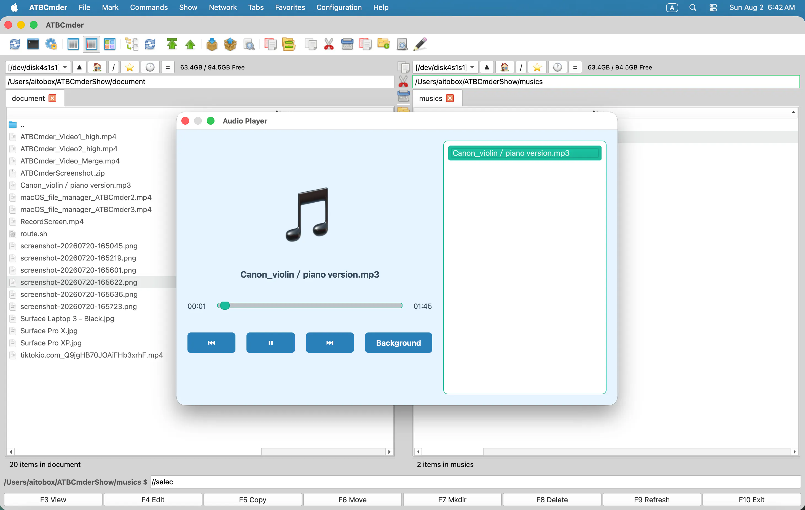Click the select-all dashed pages icon
805x510 pixels.
point(270,44)
